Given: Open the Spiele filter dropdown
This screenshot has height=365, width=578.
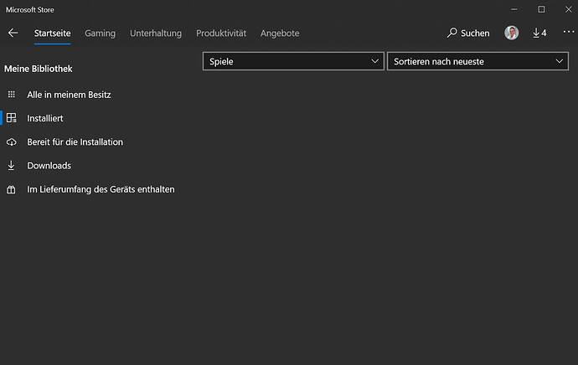Looking at the screenshot, I should pyautogui.click(x=293, y=61).
